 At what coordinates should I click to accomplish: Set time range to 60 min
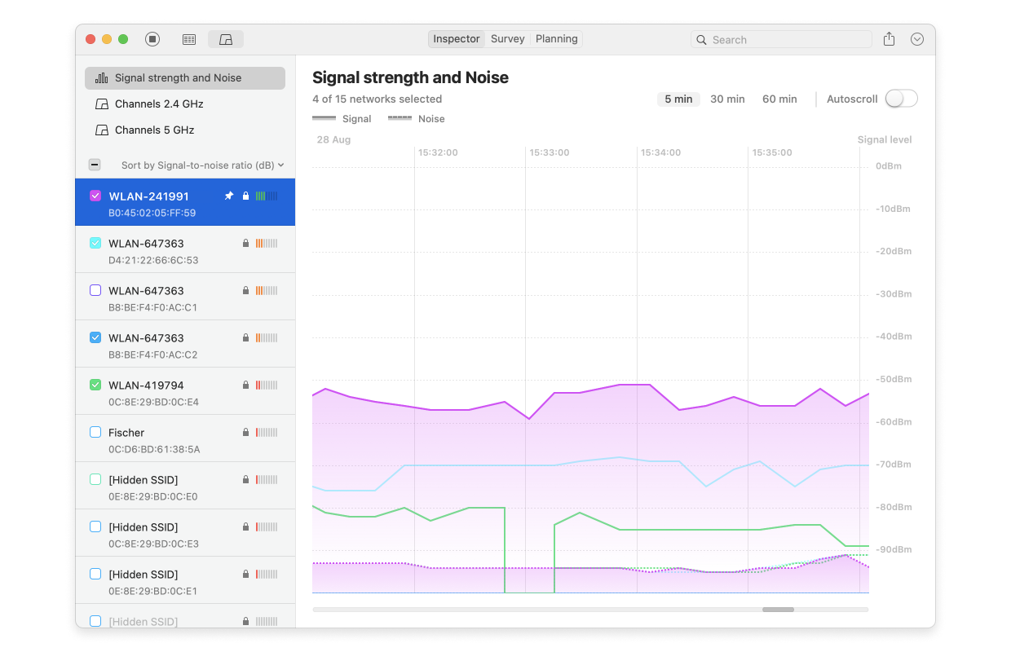(x=779, y=99)
